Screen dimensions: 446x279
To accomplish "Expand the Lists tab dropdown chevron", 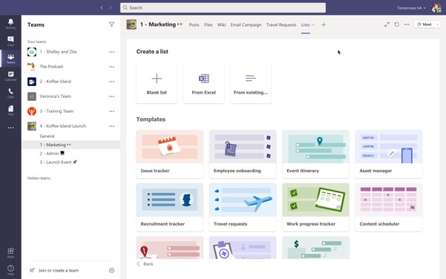I will coord(313,24).
